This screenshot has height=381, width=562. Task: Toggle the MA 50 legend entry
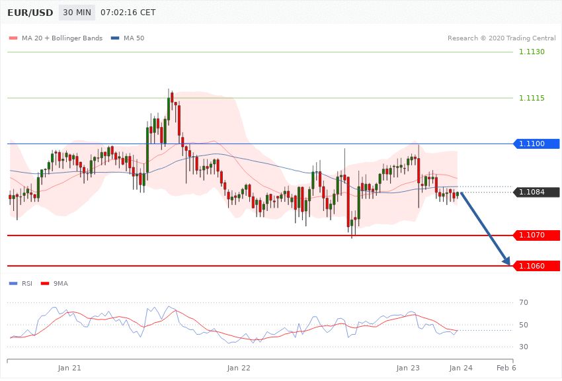pos(134,38)
